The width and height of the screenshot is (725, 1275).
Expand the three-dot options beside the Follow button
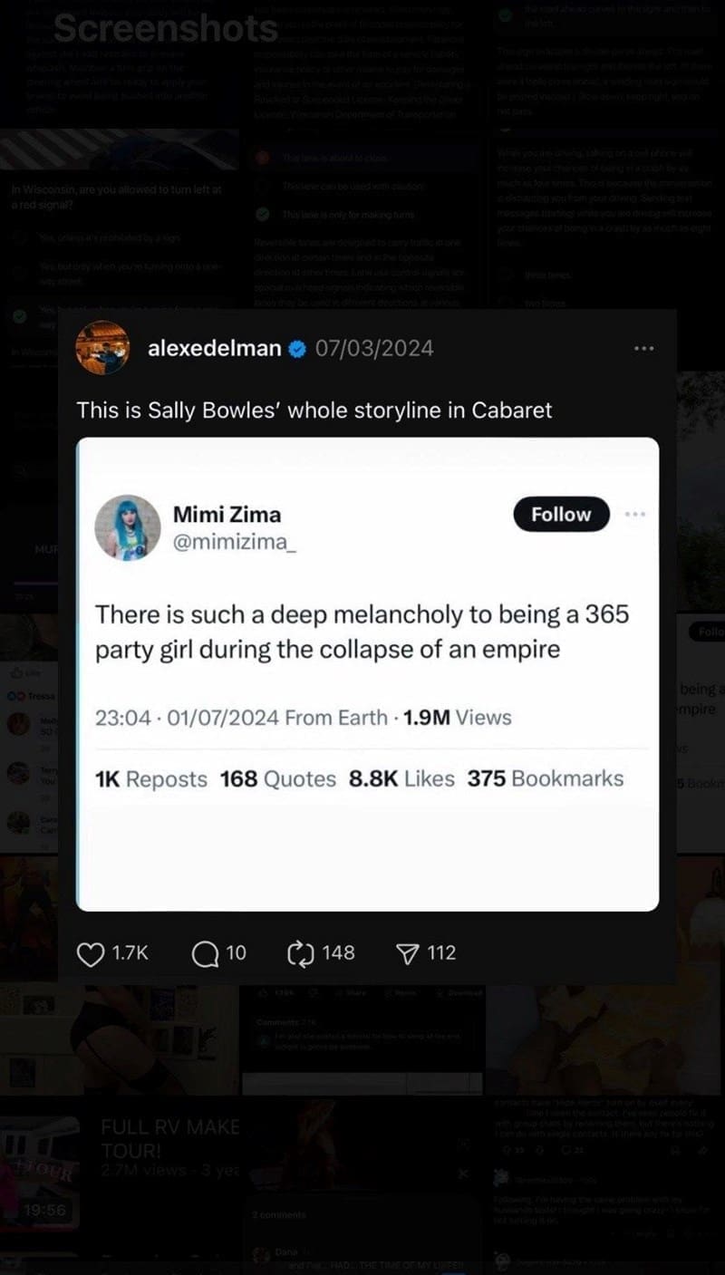tap(635, 514)
